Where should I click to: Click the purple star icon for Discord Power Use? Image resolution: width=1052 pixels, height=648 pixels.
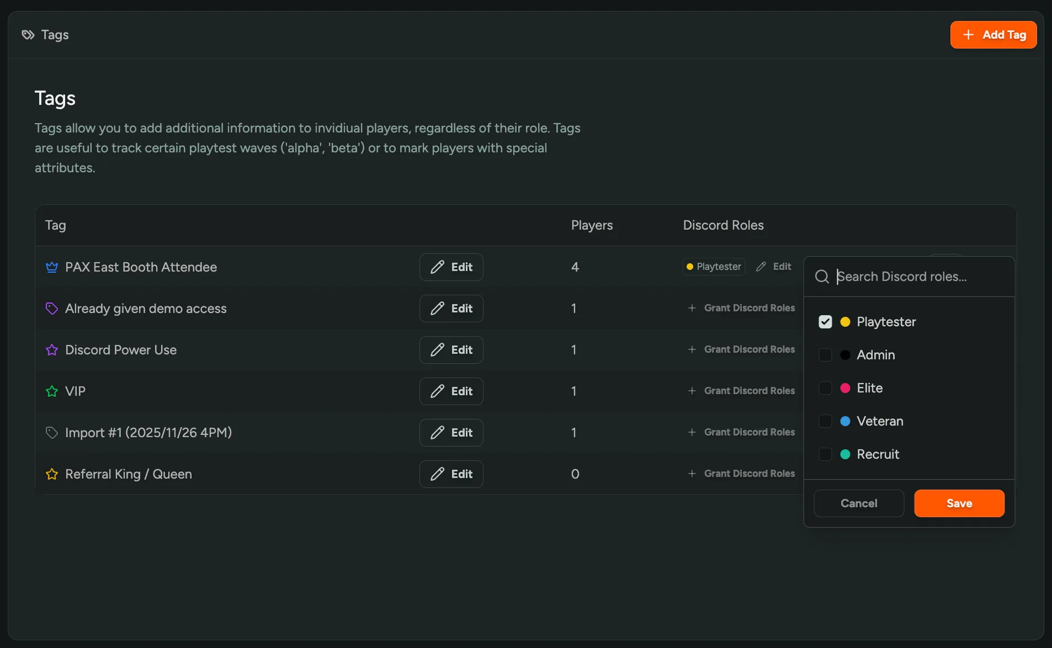click(52, 350)
